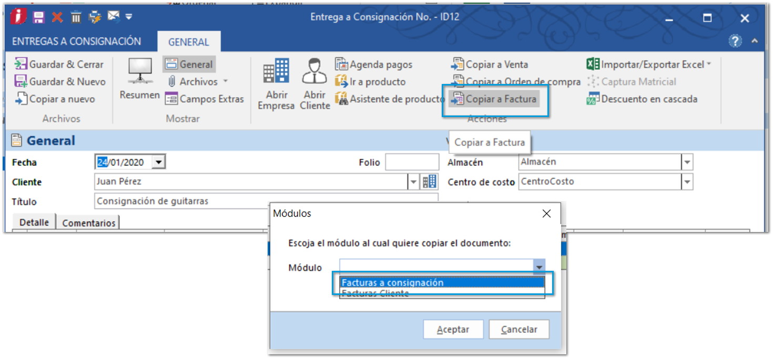The image size is (773, 359).
Task: Open the Comentarios tab
Action: click(x=88, y=223)
